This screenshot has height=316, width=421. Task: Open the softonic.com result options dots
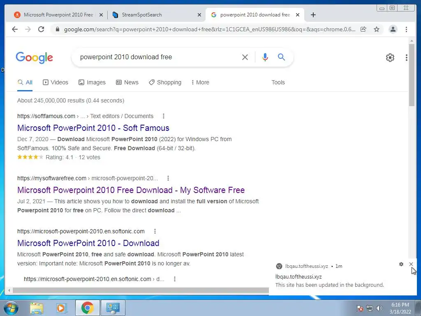click(155, 231)
